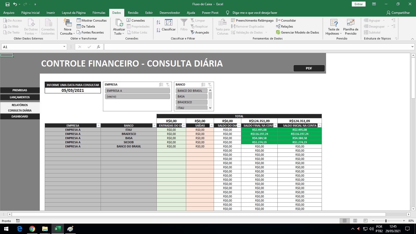Open the Consolidar data tool
416x234 pixels.
point(286,21)
